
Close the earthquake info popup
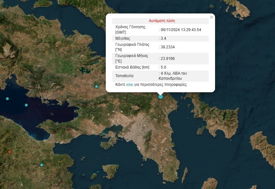[x=211, y=17]
